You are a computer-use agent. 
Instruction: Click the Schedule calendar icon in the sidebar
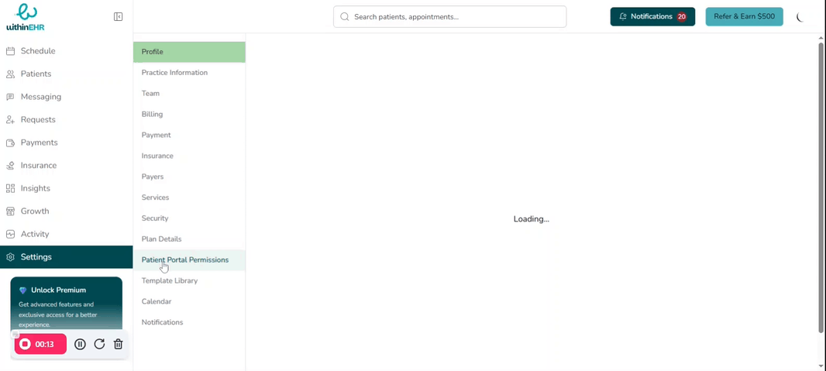click(x=11, y=51)
